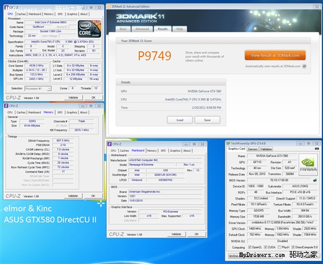Toggle automatically view results at 3DMark.com
The width and height of the screenshot is (323, 264).
[304, 66]
